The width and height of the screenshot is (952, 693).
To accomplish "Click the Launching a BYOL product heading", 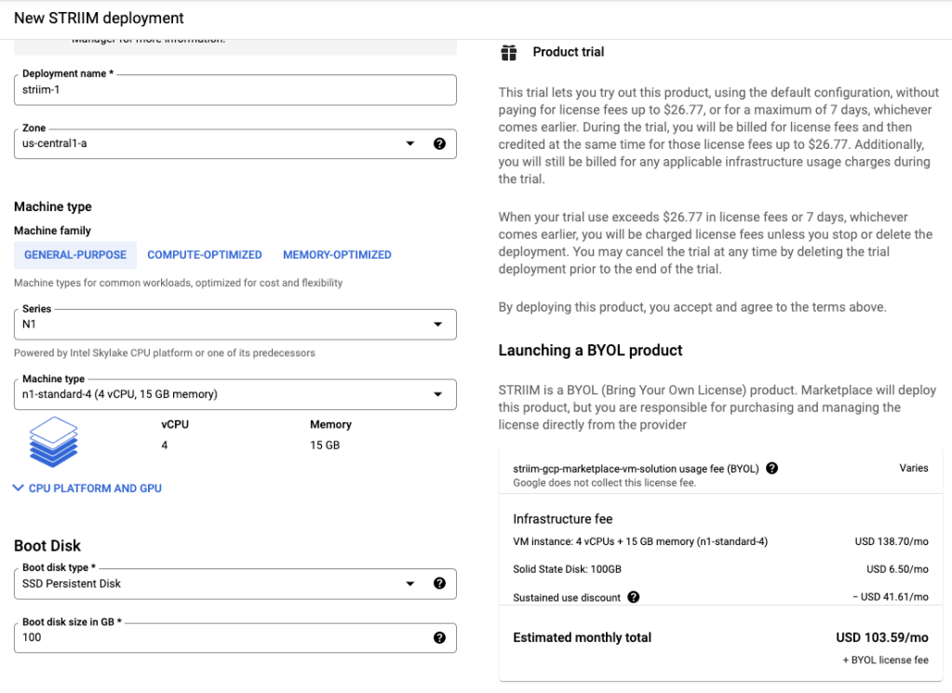I will click(x=590, y=351).
